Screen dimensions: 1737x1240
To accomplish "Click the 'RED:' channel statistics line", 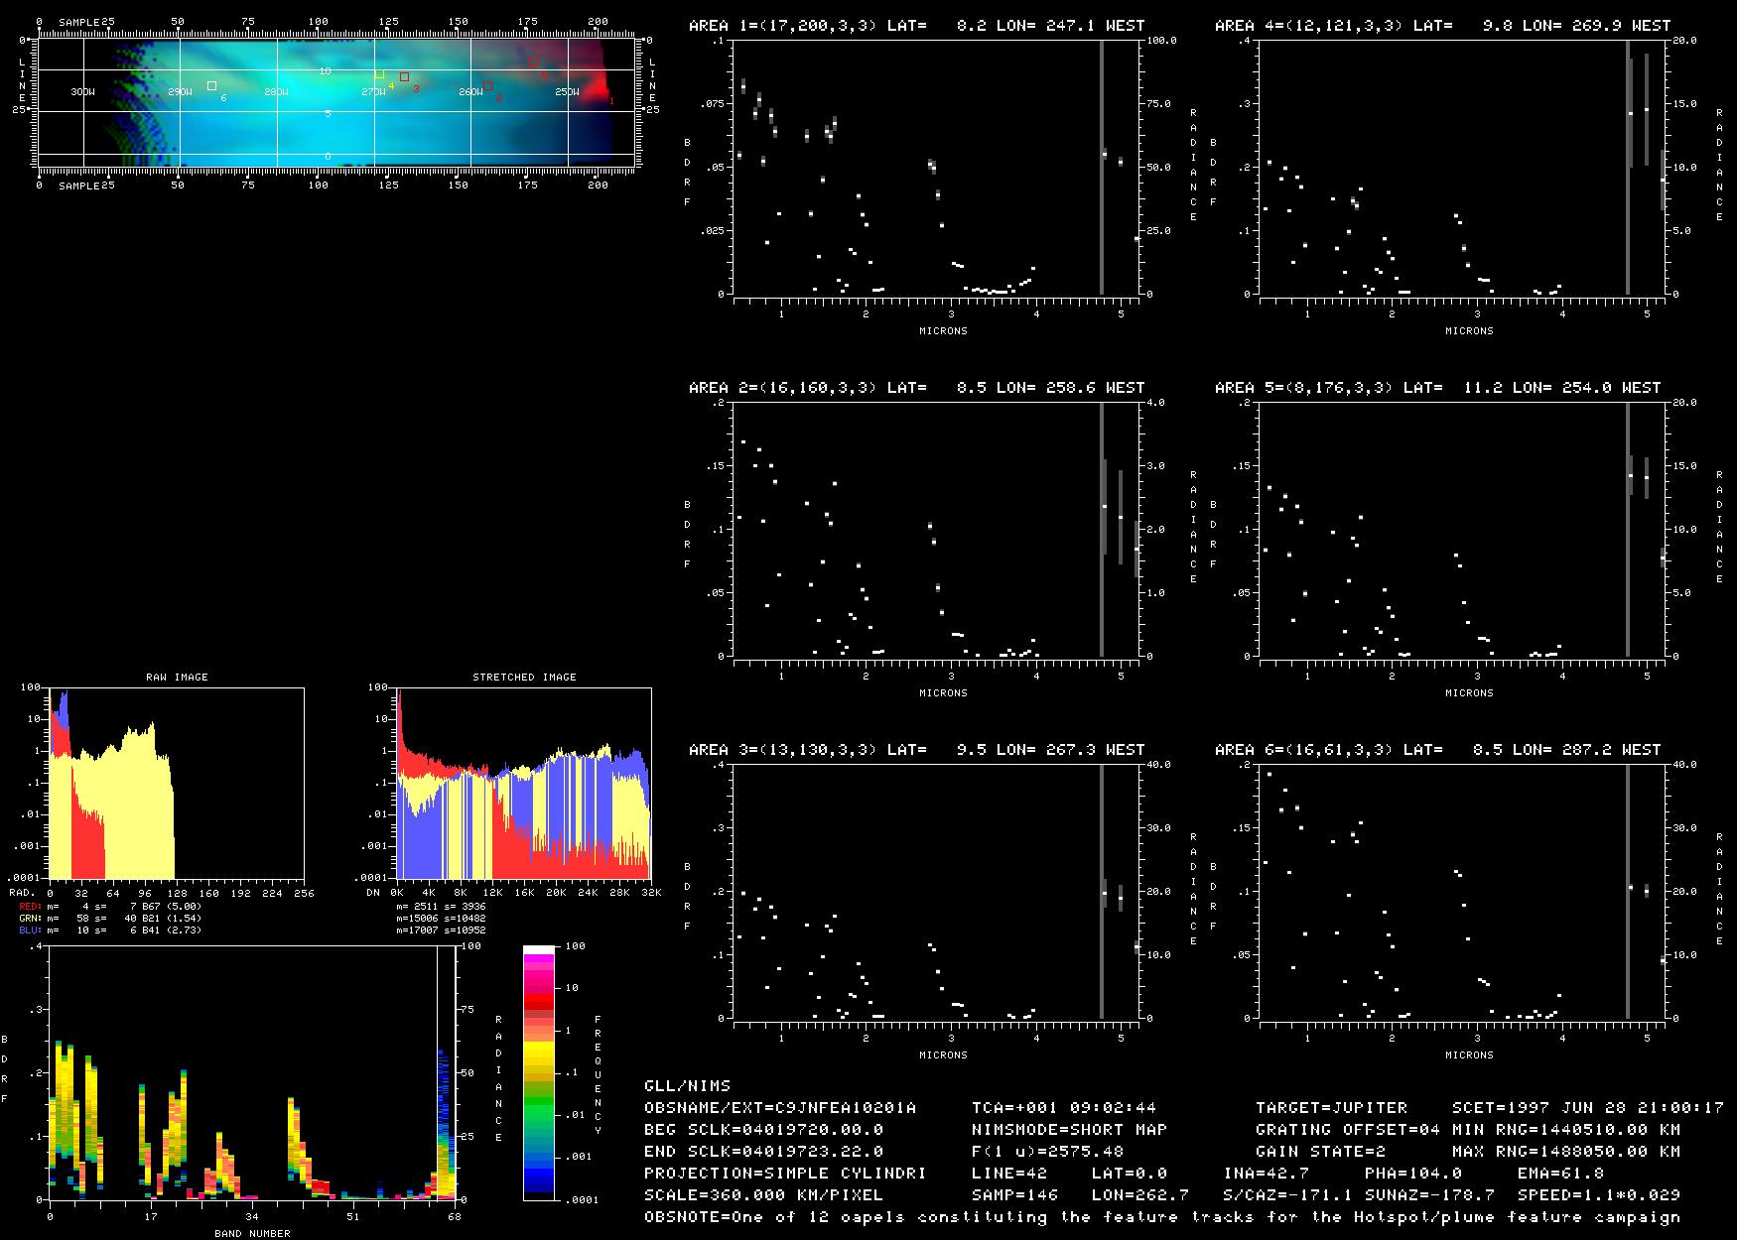I will pyautogui.click(x=110, y=906).
